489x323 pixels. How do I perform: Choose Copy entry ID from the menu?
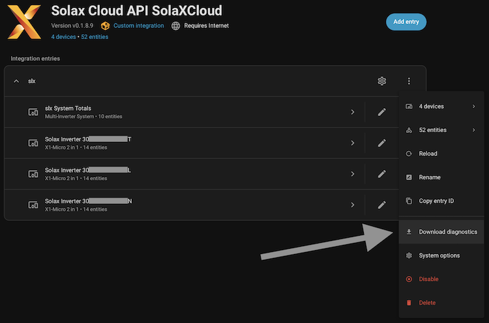[x=441, y=201]
